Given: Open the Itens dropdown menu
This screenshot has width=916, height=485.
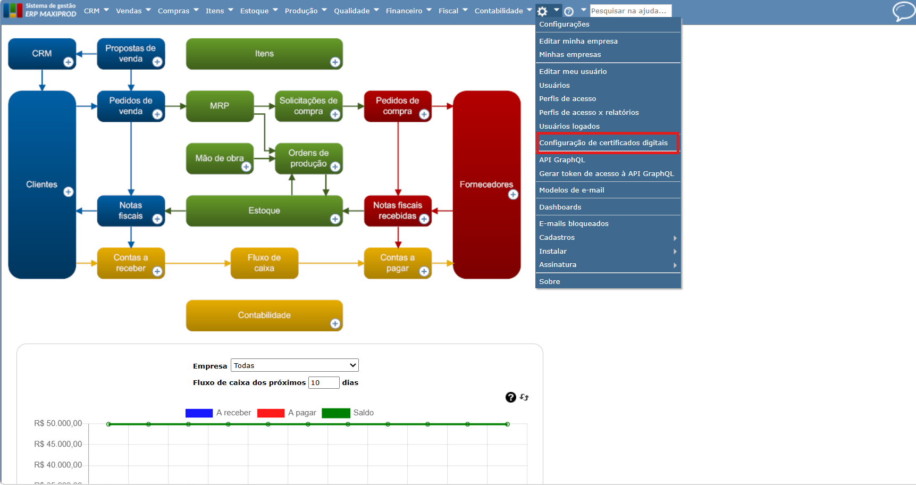Looking at the screenshot, I should 219,11.
